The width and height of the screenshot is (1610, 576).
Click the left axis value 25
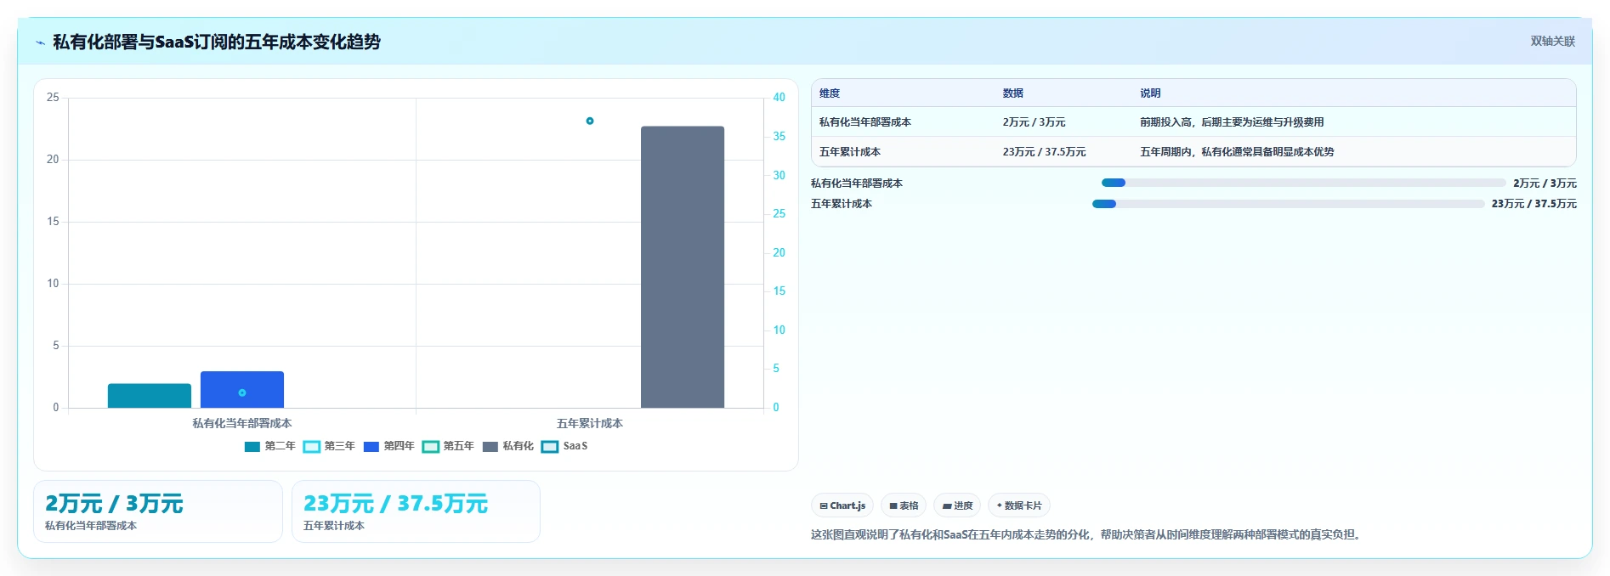[53, 98]
